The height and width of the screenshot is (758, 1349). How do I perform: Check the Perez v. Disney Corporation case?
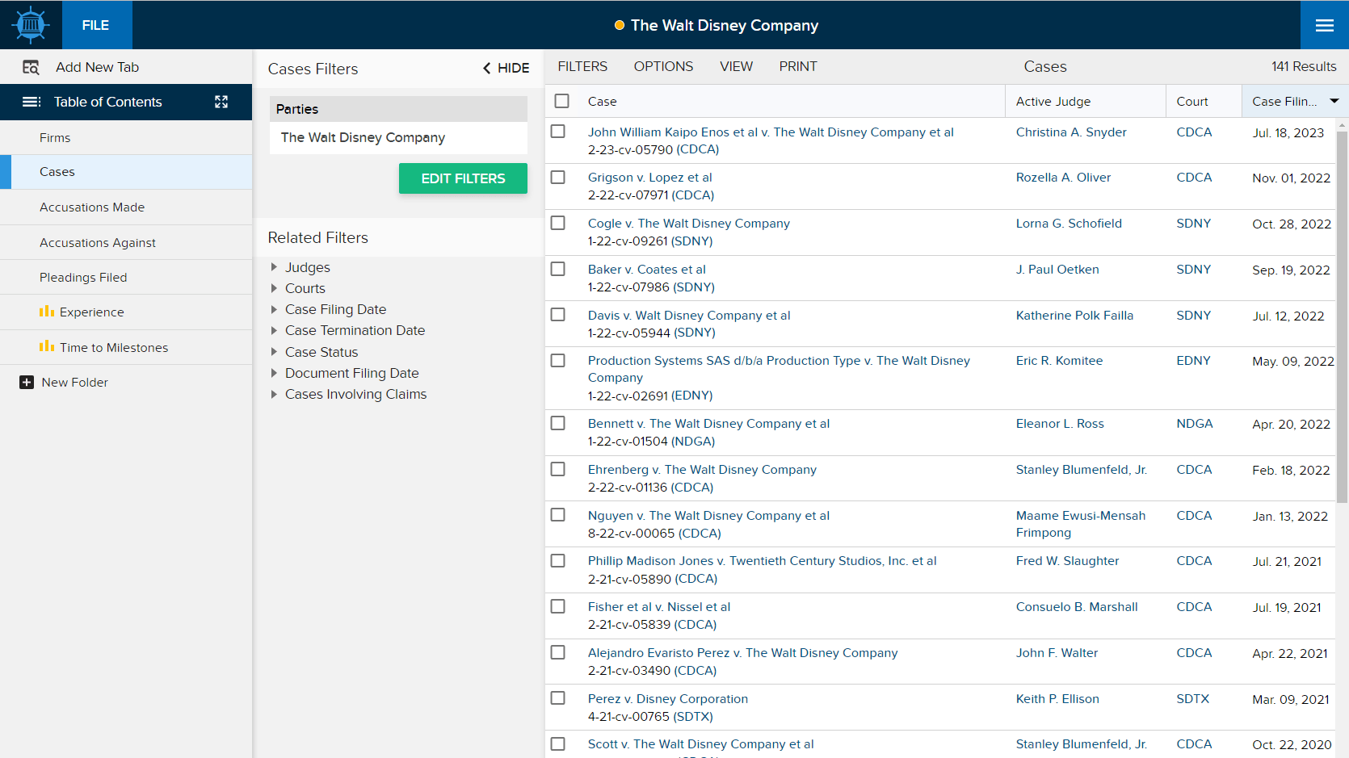558,698
